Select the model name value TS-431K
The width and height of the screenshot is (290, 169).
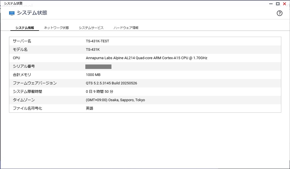click(x=93, y=50)
